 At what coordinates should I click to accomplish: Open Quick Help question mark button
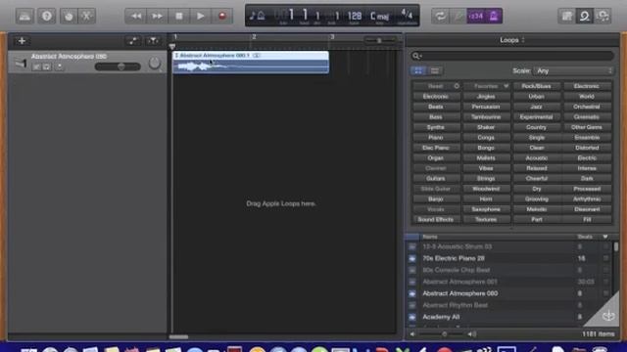point(47,16)
